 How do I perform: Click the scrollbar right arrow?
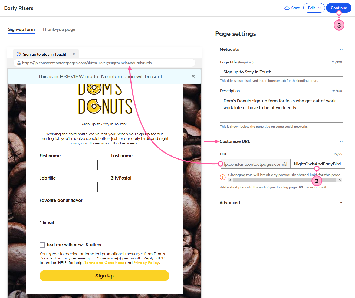tap(340, 180)
